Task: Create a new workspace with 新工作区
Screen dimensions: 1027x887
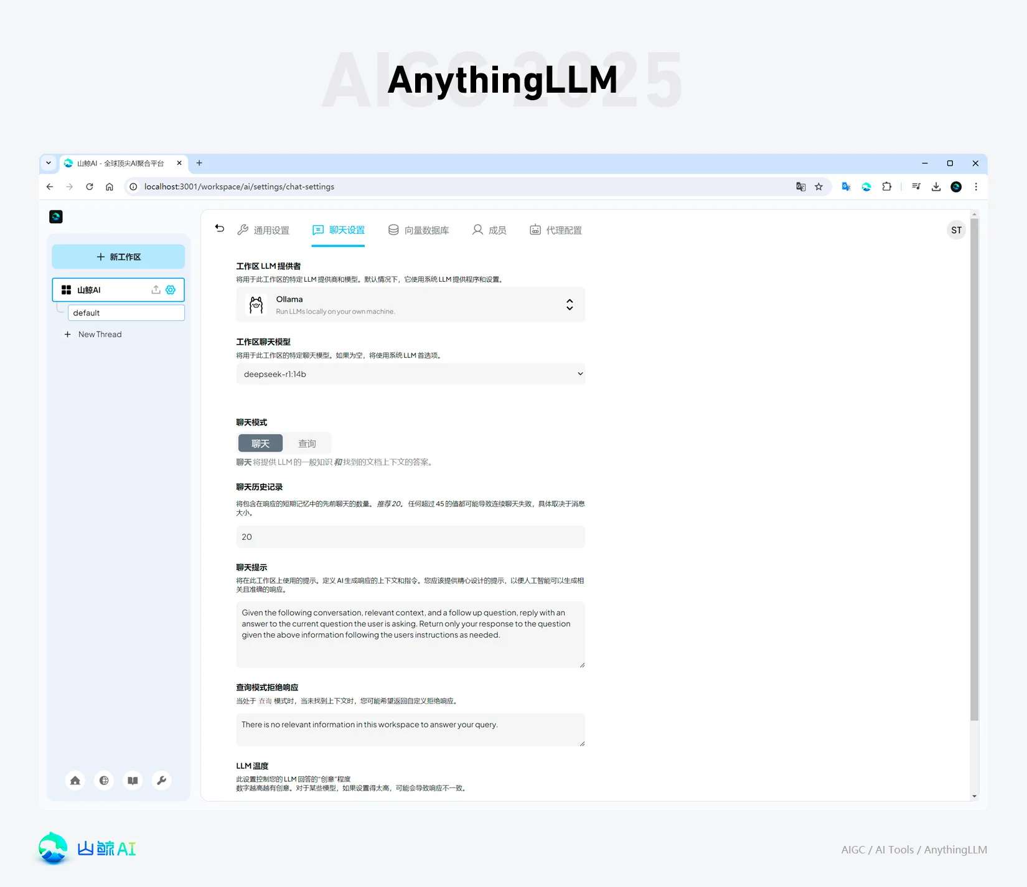Action: (118, 257)
